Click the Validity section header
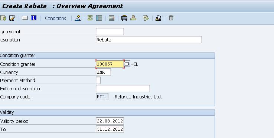Screen dimensions: 274x138 point(107,112)
